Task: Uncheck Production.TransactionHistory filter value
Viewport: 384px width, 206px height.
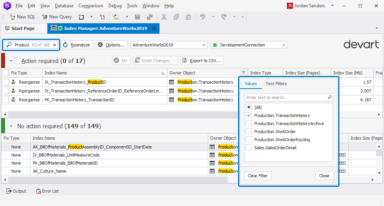Action: click(249, 115)
